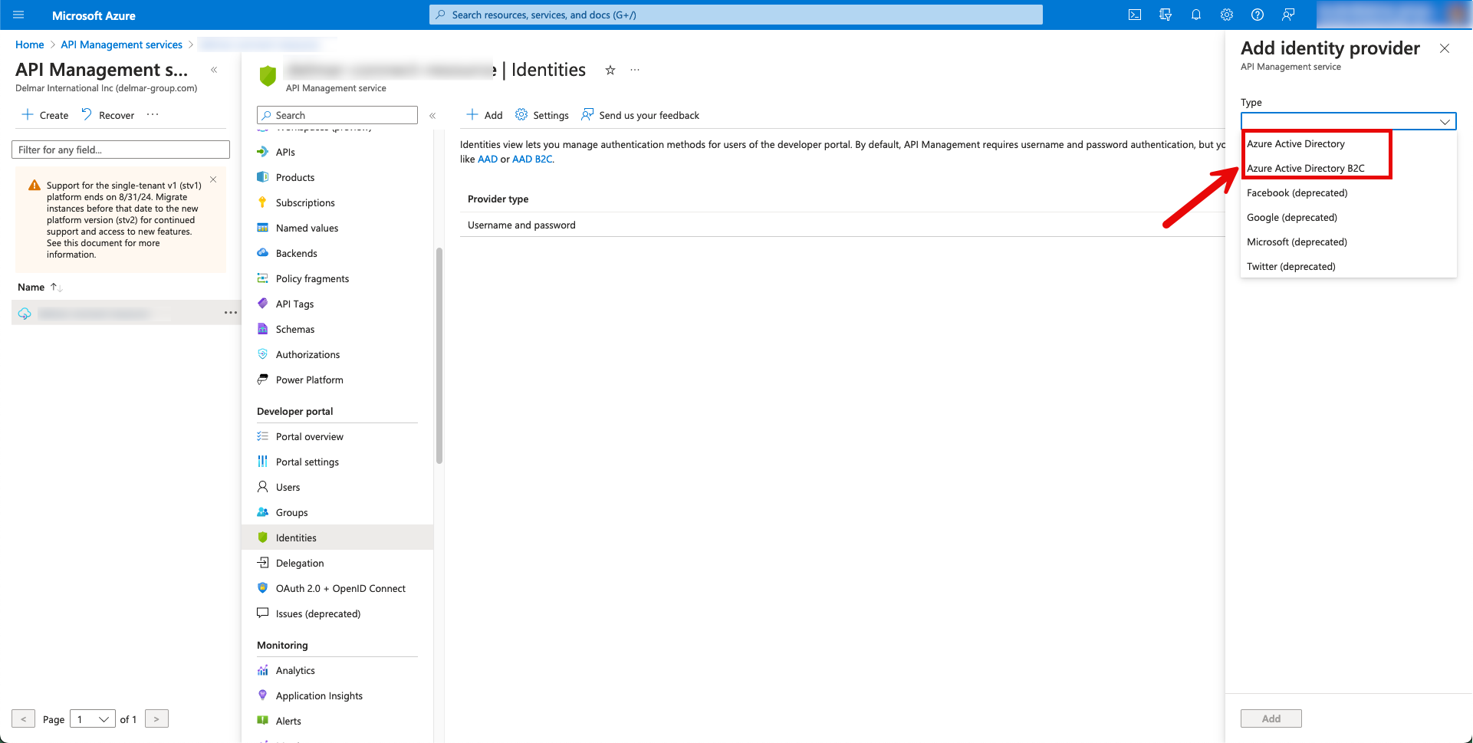
Task: Select Azure Active Directory B2C option
Action: point(1348,168)
